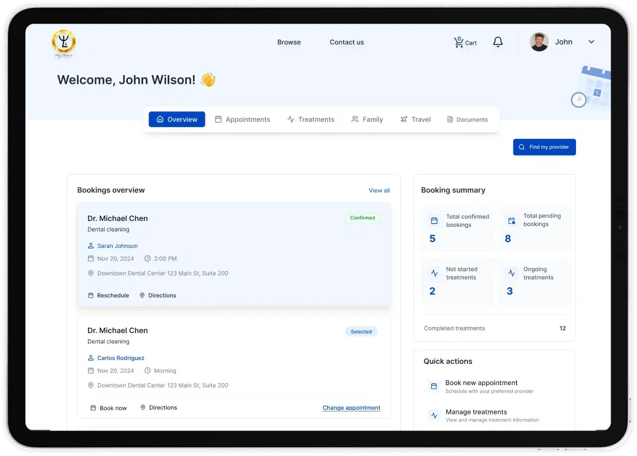This screenshot has height=456, width=637.
Task: Click the person icon beside Sarah Johnson
Action: [x=90, y=246]
